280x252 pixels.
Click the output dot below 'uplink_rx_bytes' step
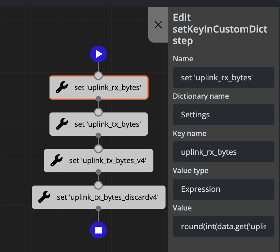click(99, 99)
